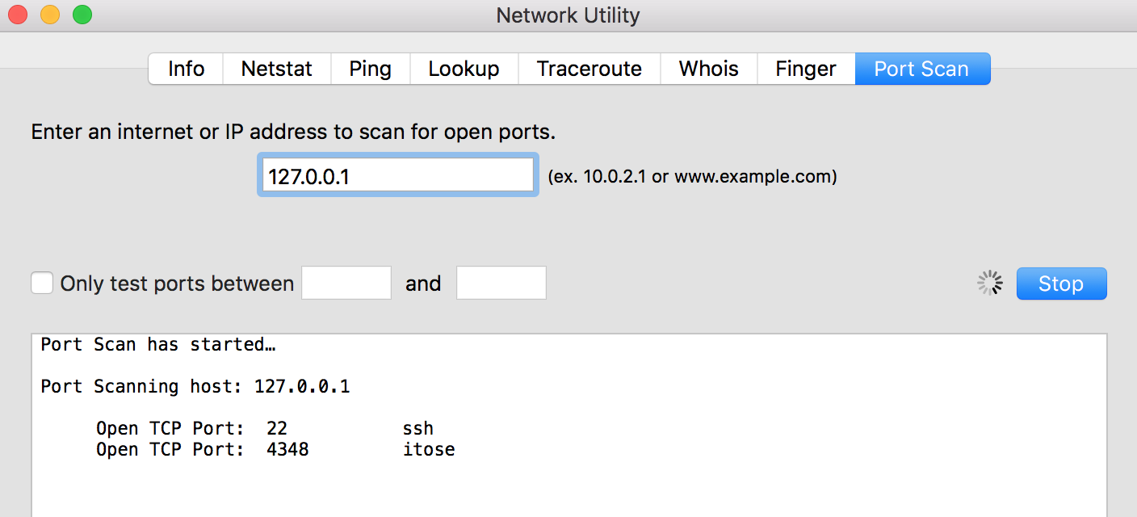The width and height of the screenshot is (1137, 517).
Task: Close the Network Utility window
Action: 18,15
